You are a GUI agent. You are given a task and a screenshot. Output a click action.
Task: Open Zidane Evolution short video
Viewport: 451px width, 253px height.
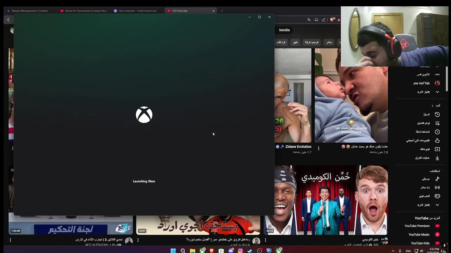click(293, 95)
